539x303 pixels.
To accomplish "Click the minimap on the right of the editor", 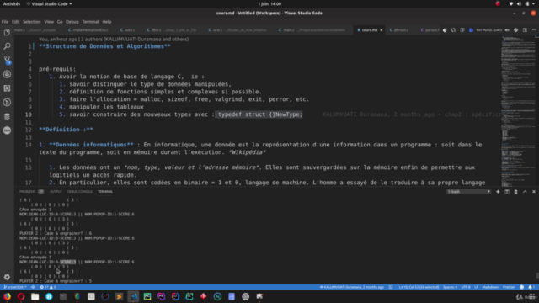I will coord(518,110).
